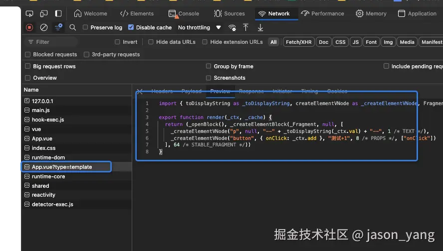
Task: Select the hook-exec.js request
Action: tap(76, 120)
